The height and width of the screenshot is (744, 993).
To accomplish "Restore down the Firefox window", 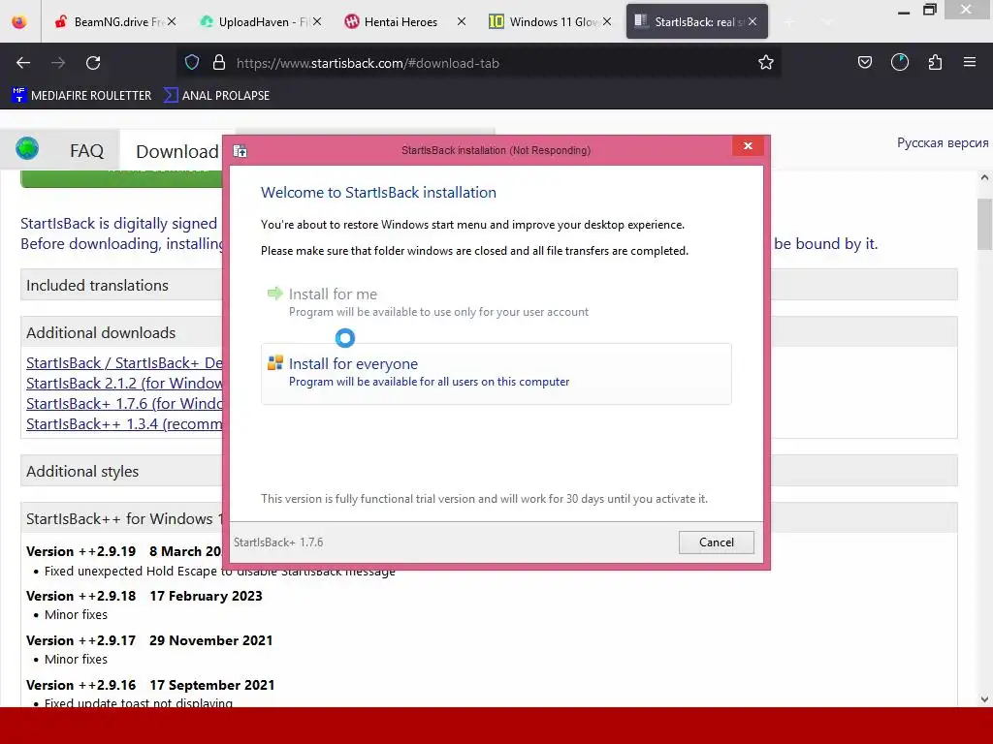I will pos(930,10).
